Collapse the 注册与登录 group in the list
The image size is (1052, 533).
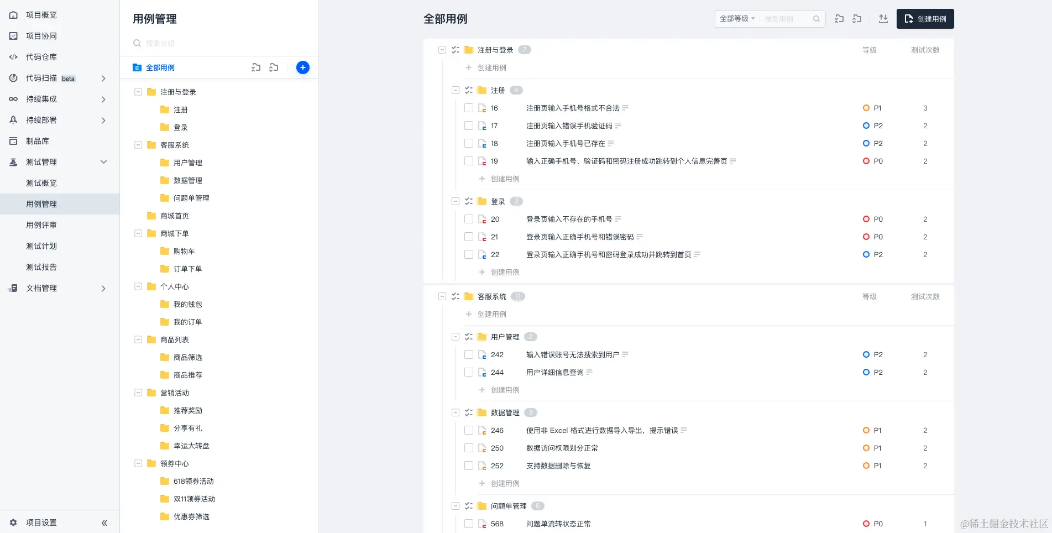click(442, 49)
